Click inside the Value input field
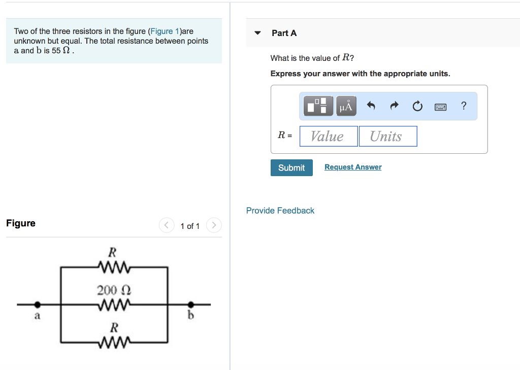The image size is (520, 370). pyautogui.click(x=328, y=136)
